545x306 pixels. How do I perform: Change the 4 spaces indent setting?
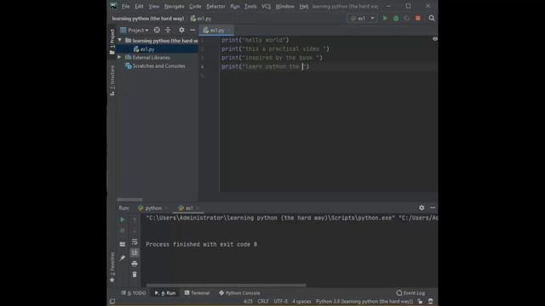pos(301,302)
